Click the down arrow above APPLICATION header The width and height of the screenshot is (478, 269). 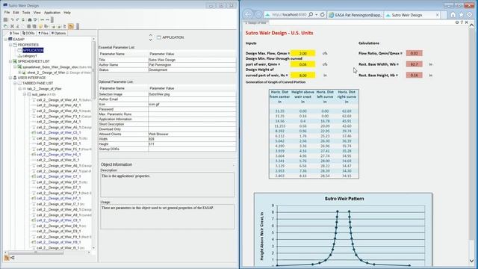pyautogui.click(x=151, y=40)
